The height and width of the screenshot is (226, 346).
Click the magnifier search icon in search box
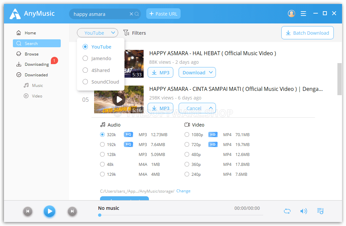click(137, 14)
